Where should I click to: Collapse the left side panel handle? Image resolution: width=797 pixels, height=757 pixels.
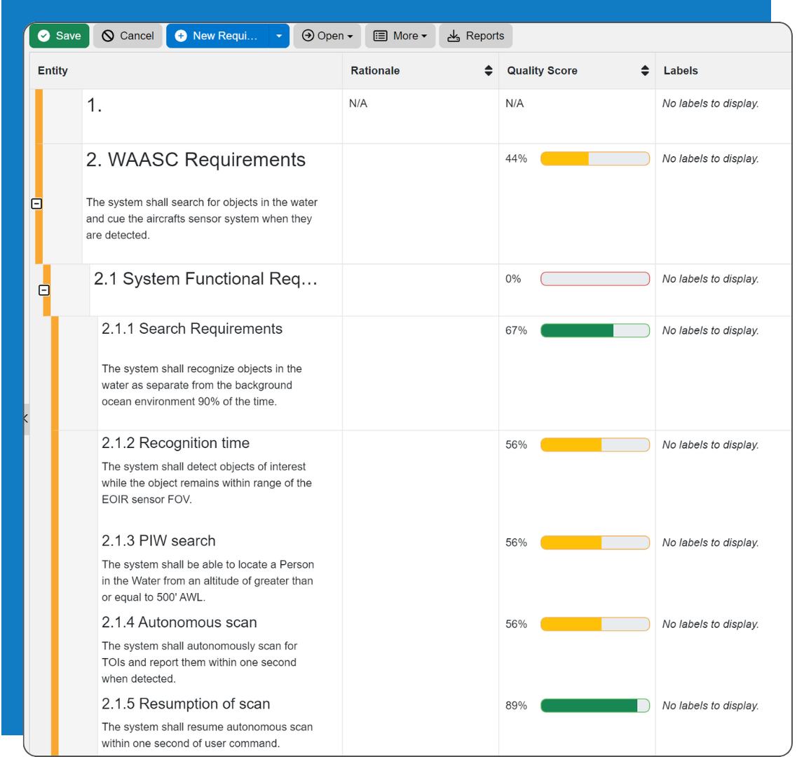click(x=25, y=418)
